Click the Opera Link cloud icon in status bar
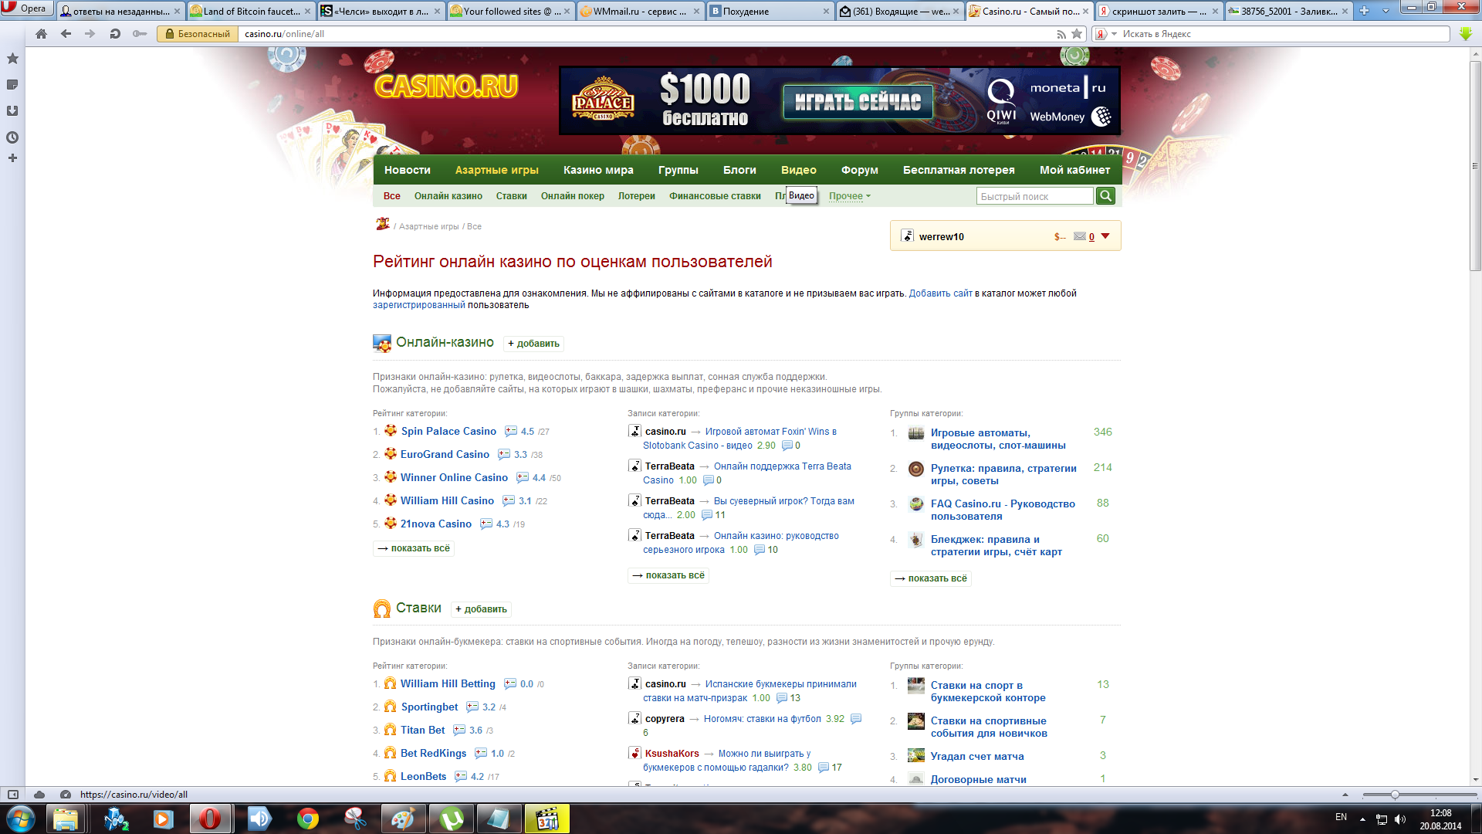The image size is (1482, 834). [x=39, y=795]
